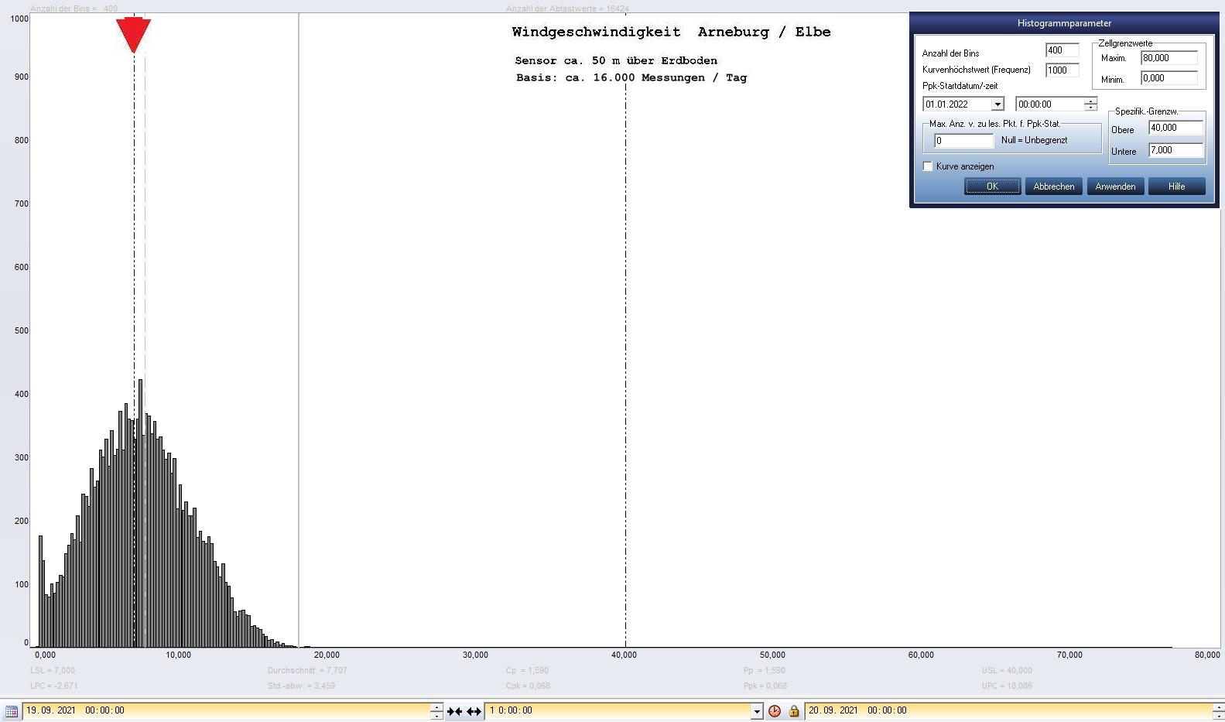Viewport: 1225px width, 722px height.
Task: Open help with the Hilfe button
Action: [1176, 186]
